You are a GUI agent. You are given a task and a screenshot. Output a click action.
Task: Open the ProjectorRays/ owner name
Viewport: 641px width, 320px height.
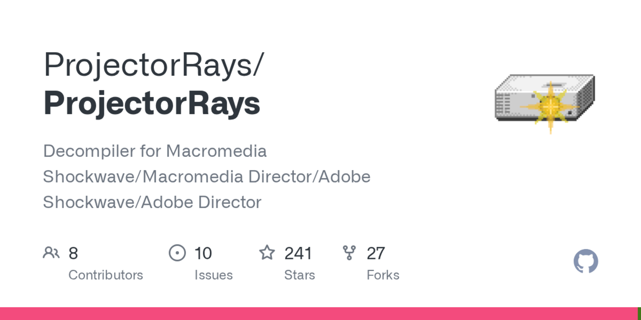[x=154, y=64]
